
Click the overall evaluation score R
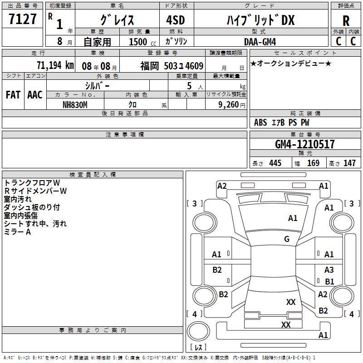346,21
